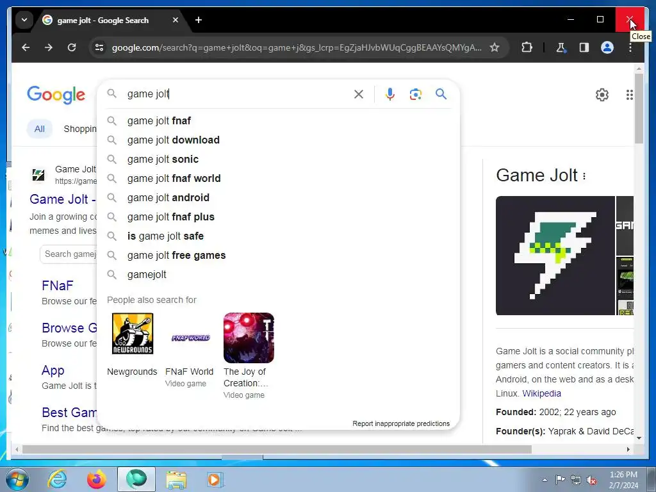Launch Internet Explorer from taskbar

pyautogui.click(x=57, y=479)
